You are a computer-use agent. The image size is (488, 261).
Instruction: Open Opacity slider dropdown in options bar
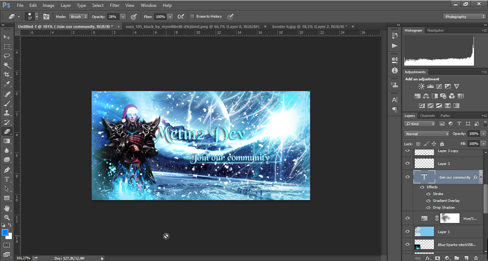[x=123, y=16]
